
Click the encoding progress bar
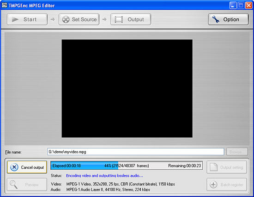(127, 166)
